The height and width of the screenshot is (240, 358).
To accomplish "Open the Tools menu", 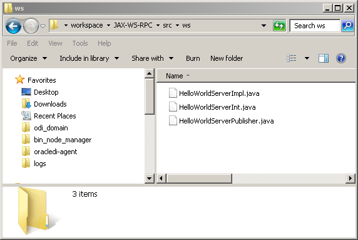I will 80,43.
